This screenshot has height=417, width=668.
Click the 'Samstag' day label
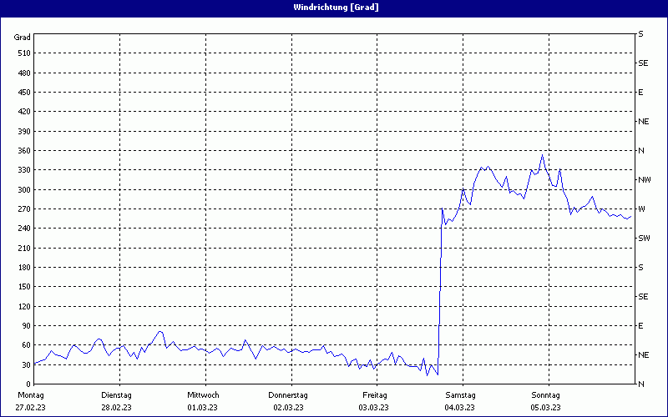pyautogui.click(x=461, y=395)
